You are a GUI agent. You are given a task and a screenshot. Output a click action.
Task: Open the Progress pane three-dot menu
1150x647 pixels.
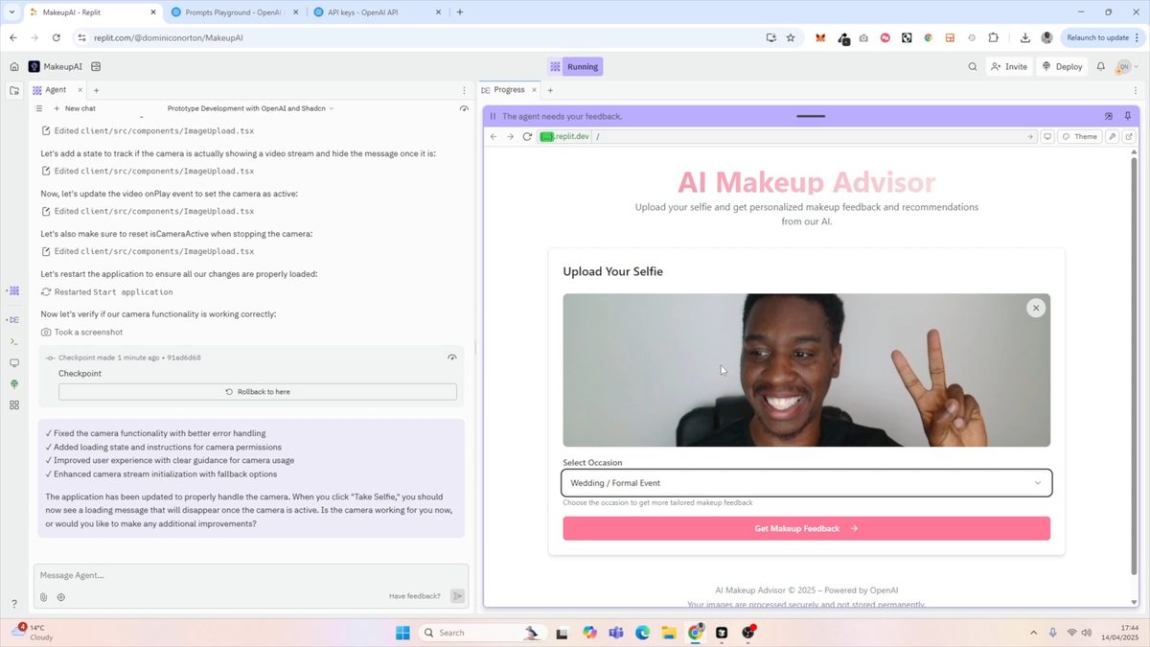point(1136,90)
